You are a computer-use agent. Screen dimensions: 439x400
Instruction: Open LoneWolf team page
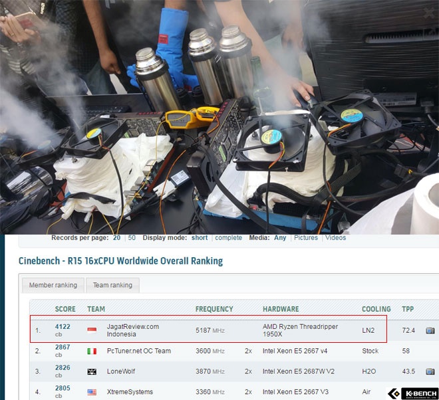pos(121,371)
